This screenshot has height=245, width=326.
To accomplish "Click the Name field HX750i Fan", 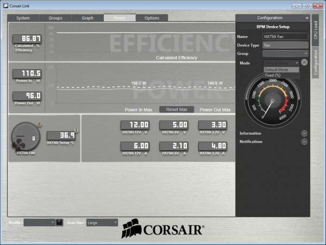I will coord(285,36).
